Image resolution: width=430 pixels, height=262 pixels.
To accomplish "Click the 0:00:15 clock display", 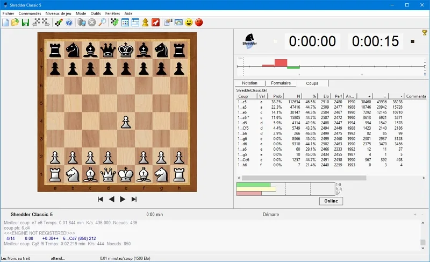I will click(x=375, y=41).
